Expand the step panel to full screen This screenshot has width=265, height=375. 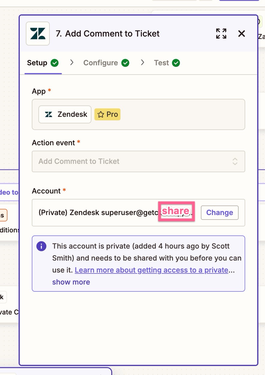coord(221,34)
